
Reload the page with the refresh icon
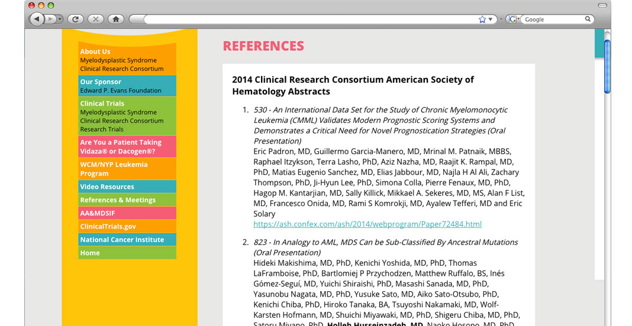pyautogui.click(x=75, y=19)
